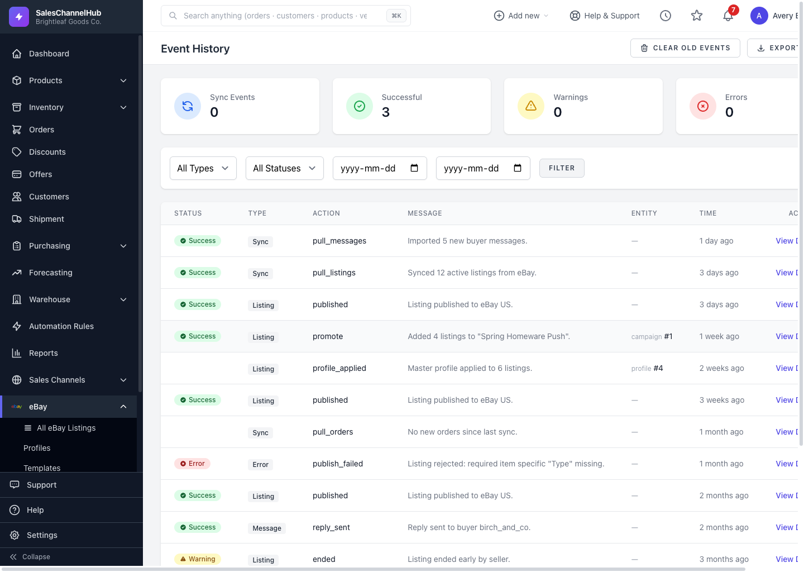Click the STATUS column header
Viewport: 804px width, 572px height.
[x=188, y=213]
